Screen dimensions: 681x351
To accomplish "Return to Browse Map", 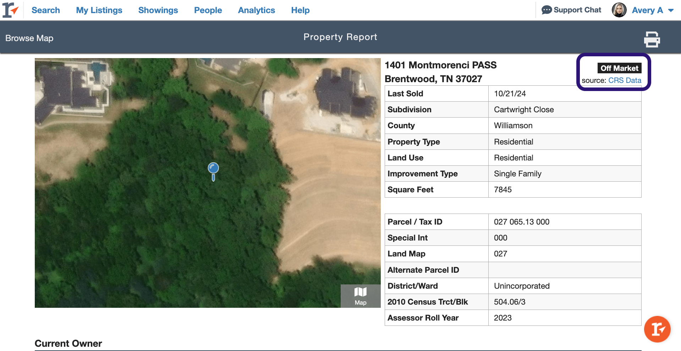I will point(29,38).
